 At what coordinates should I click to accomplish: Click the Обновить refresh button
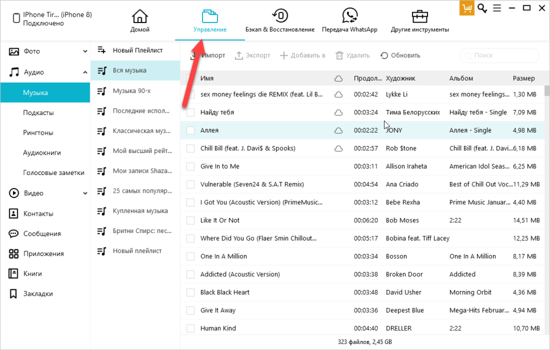400,55
